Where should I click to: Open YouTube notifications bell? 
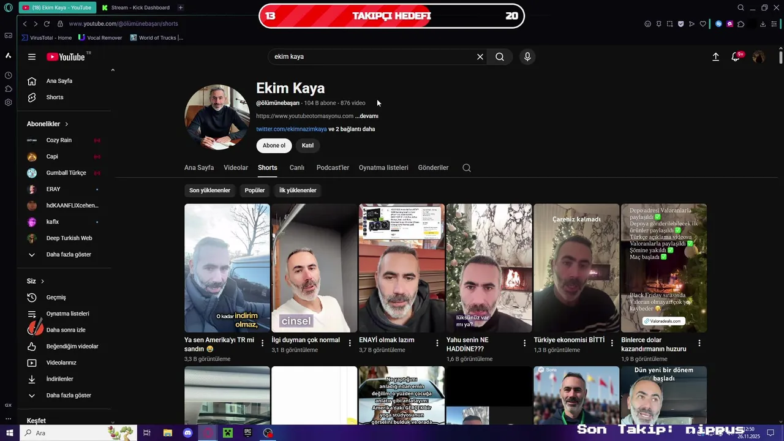[x=736, y=57]
